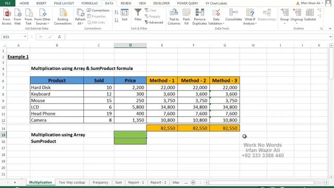The image size is (334, 188).
Task: Open the Two Way Lookup sheet
Action: pyautogui.click(x=72, y=182)
